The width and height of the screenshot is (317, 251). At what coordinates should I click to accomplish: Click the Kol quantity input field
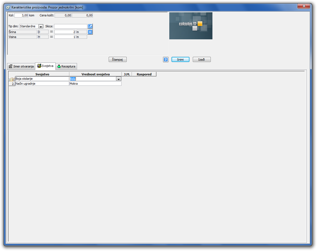coord(21,16)
